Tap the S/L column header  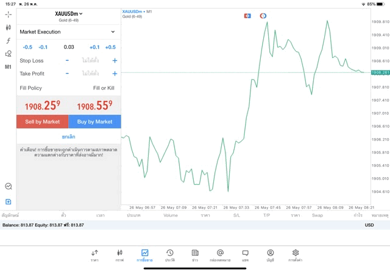click(x=236, y=215)
